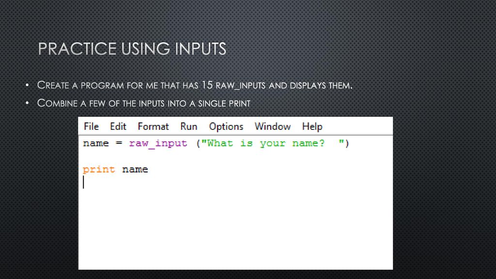The height and width of the screenshot is (279, 496).
Task: Click the print keyword in code
Action: pos(99,170)
